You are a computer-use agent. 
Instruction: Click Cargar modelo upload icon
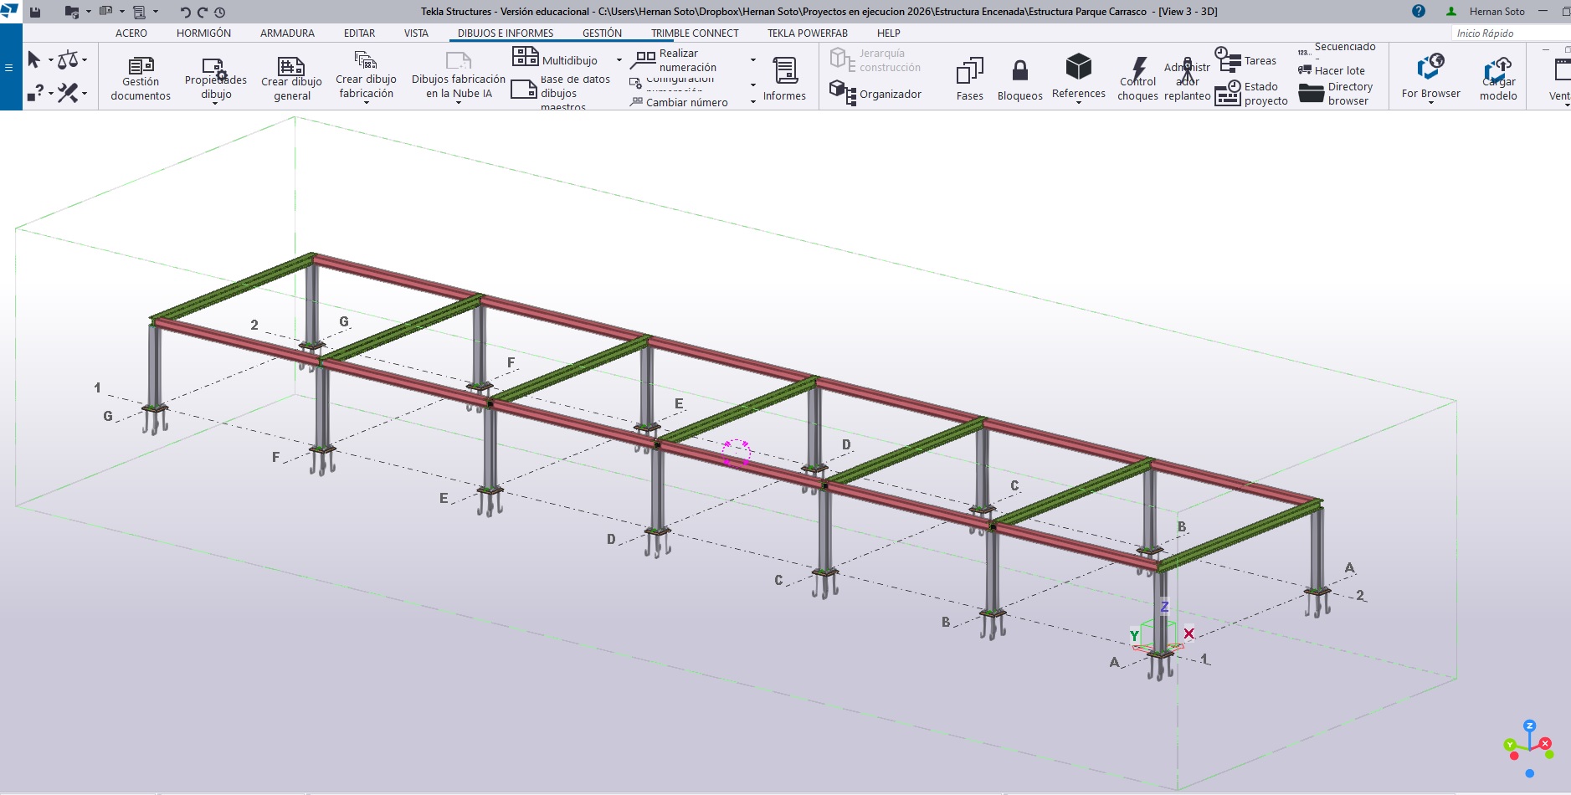(1498, 70)
